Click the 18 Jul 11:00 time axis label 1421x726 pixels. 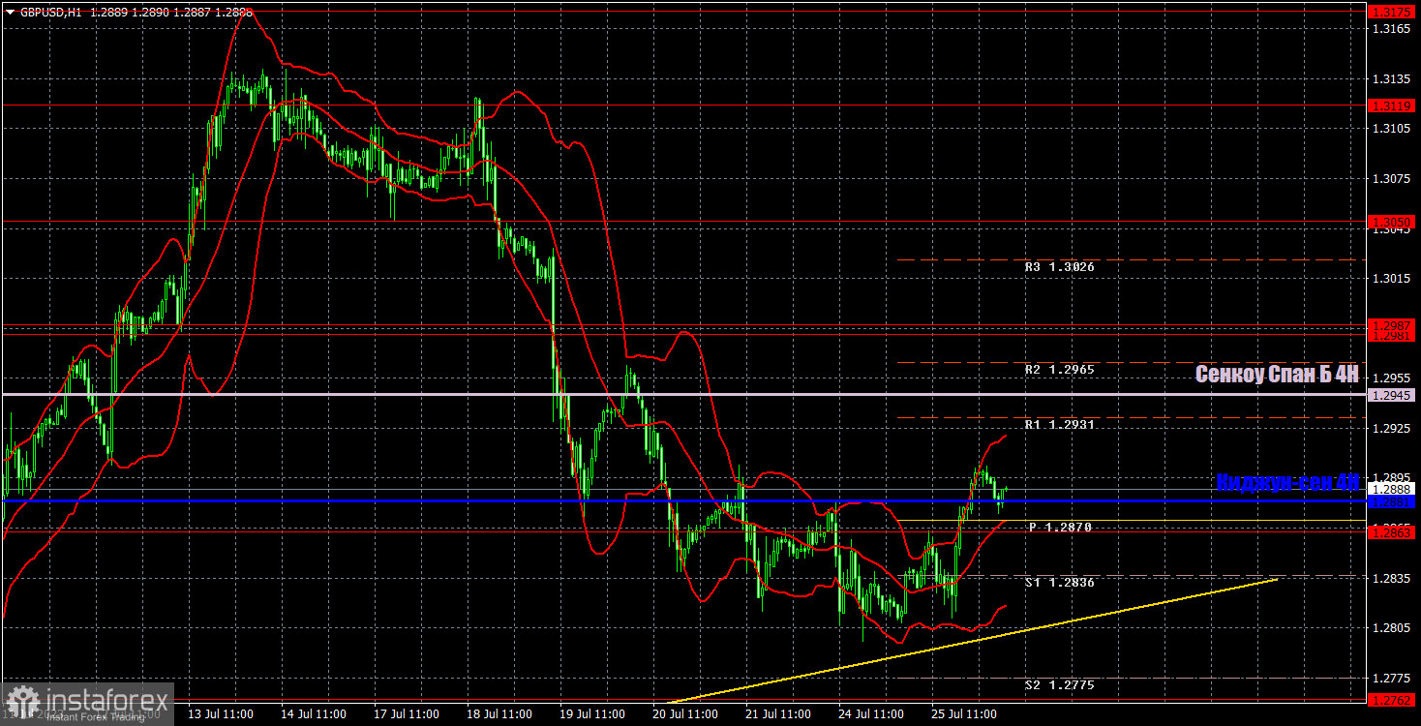(499, 714)
